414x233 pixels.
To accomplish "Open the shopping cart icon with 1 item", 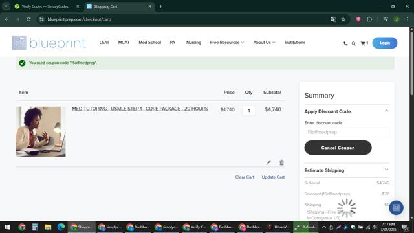I will 364,43.
